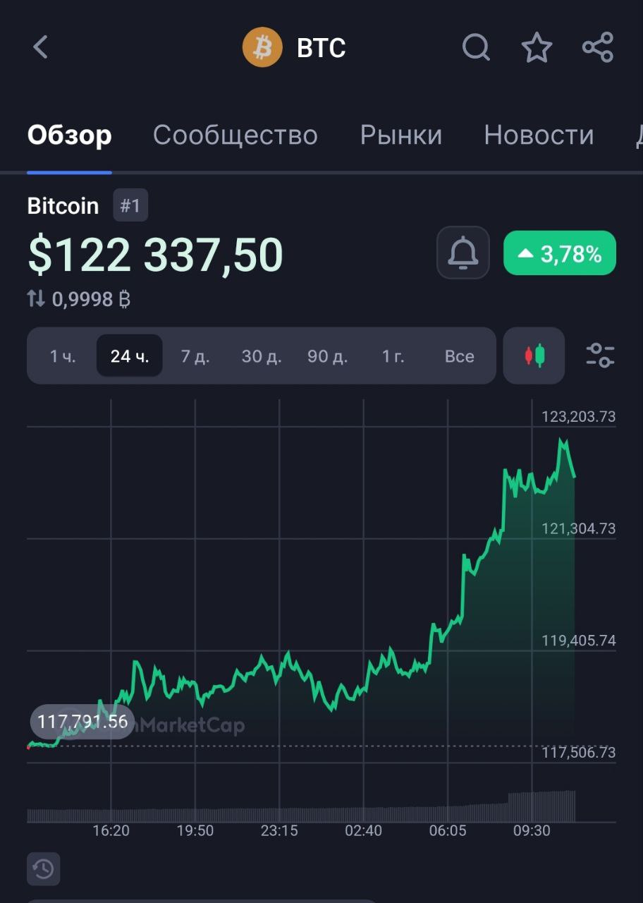Select the 90 д. timeframe

(x=327, y=356)
